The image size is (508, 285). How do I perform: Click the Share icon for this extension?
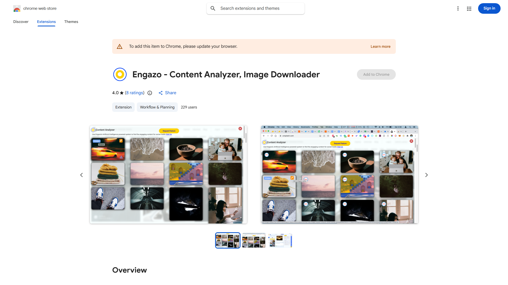click(x=161, y=93)
